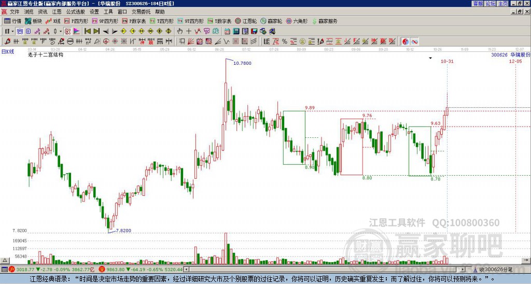Click the 客服 link
The width and height of the screenshot is (531, 284).
click(478, 4)
